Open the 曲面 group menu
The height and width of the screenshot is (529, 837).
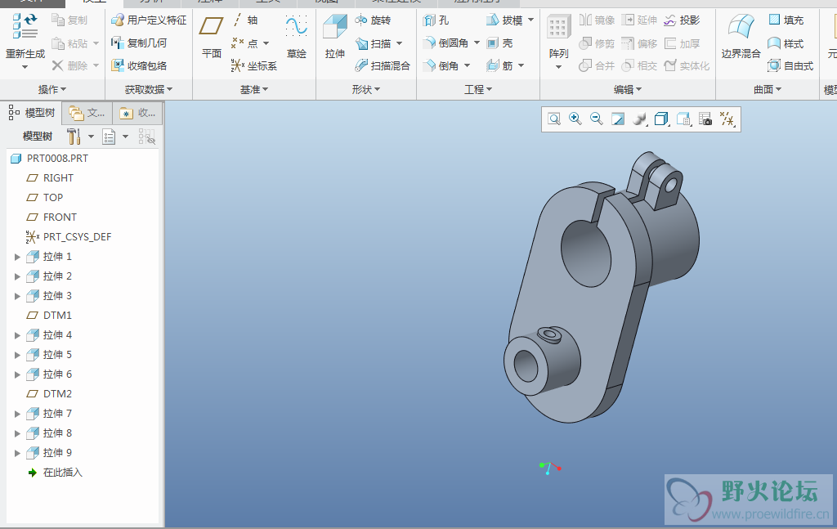(767, 90)
